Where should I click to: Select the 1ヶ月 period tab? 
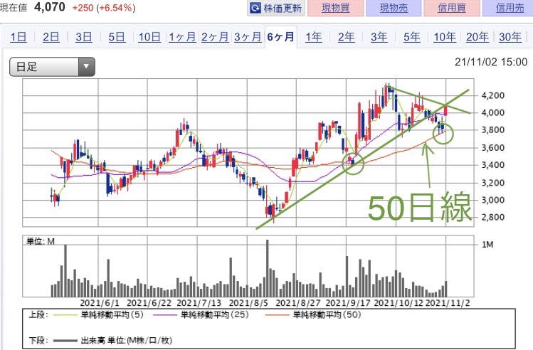[x=181, y=38]
